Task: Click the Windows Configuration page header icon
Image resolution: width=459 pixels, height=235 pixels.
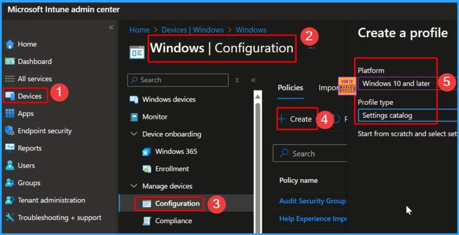Action: [x=137, y=52]
